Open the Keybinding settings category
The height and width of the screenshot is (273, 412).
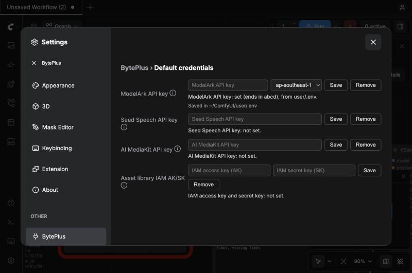tap(66, 148)
